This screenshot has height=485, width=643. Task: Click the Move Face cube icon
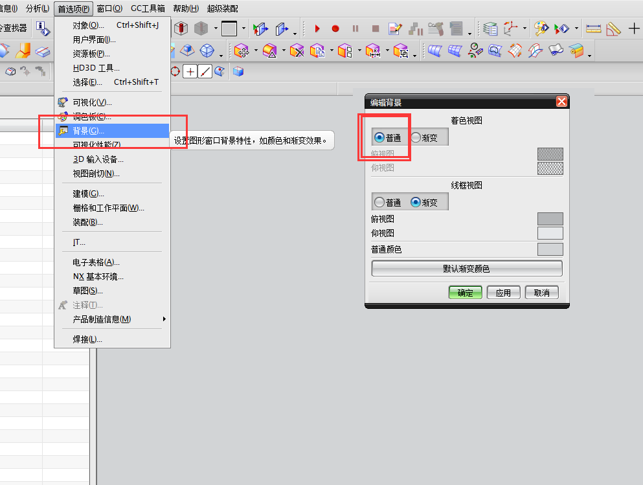pyautogui.click(x=242, y=51)
